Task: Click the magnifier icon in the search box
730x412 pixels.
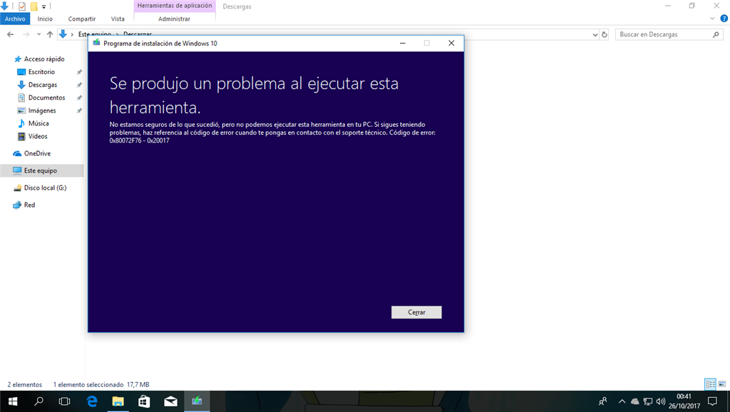Action: pyautogui.click(x=716, y=34)
